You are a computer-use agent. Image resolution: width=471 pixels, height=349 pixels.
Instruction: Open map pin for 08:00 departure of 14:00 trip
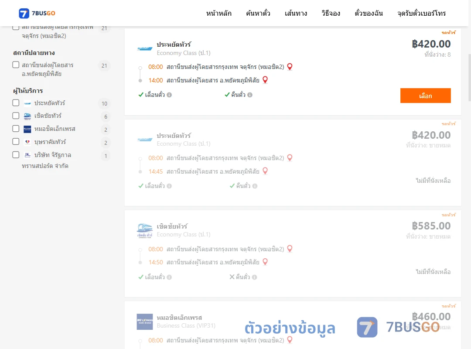point(290,67)
